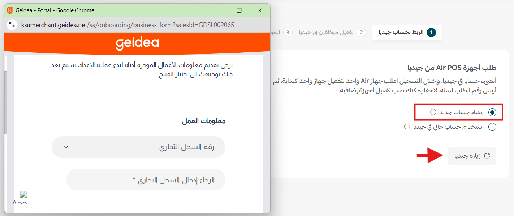This screenshot has height=216, width=514.
Task: Click the geidea logo on the orange banner
Action: (x=137, y=42)
